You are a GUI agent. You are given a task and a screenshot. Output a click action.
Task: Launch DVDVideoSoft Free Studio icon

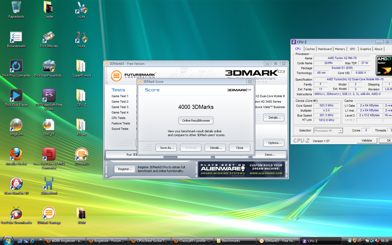tap(49, 100)
